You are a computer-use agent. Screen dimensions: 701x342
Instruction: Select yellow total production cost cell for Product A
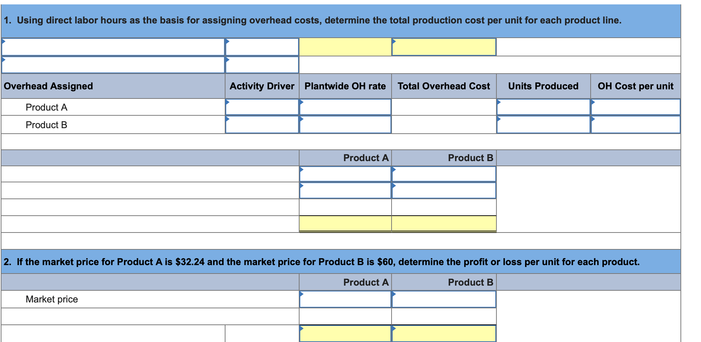345,223
